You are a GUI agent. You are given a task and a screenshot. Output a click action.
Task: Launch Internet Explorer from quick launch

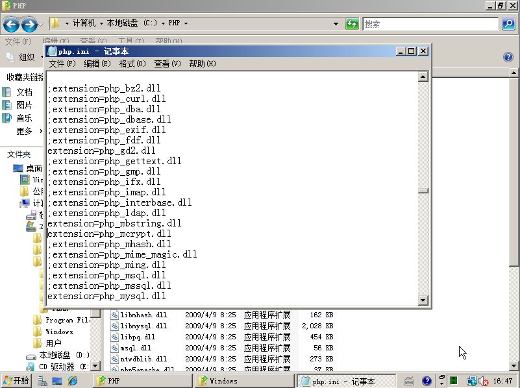(73, 381)
